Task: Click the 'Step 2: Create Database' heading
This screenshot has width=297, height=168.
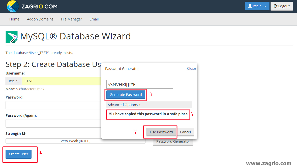Action: pyautogui.click(x=53, y=64)
